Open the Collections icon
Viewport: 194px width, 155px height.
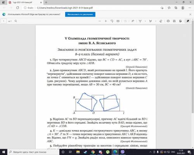pyautogui.click(x=176, y=8)
